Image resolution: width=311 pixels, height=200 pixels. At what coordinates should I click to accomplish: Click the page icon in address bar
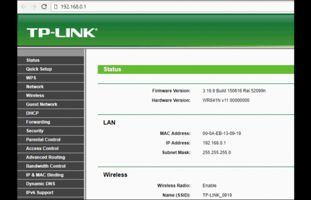(56, 7)
